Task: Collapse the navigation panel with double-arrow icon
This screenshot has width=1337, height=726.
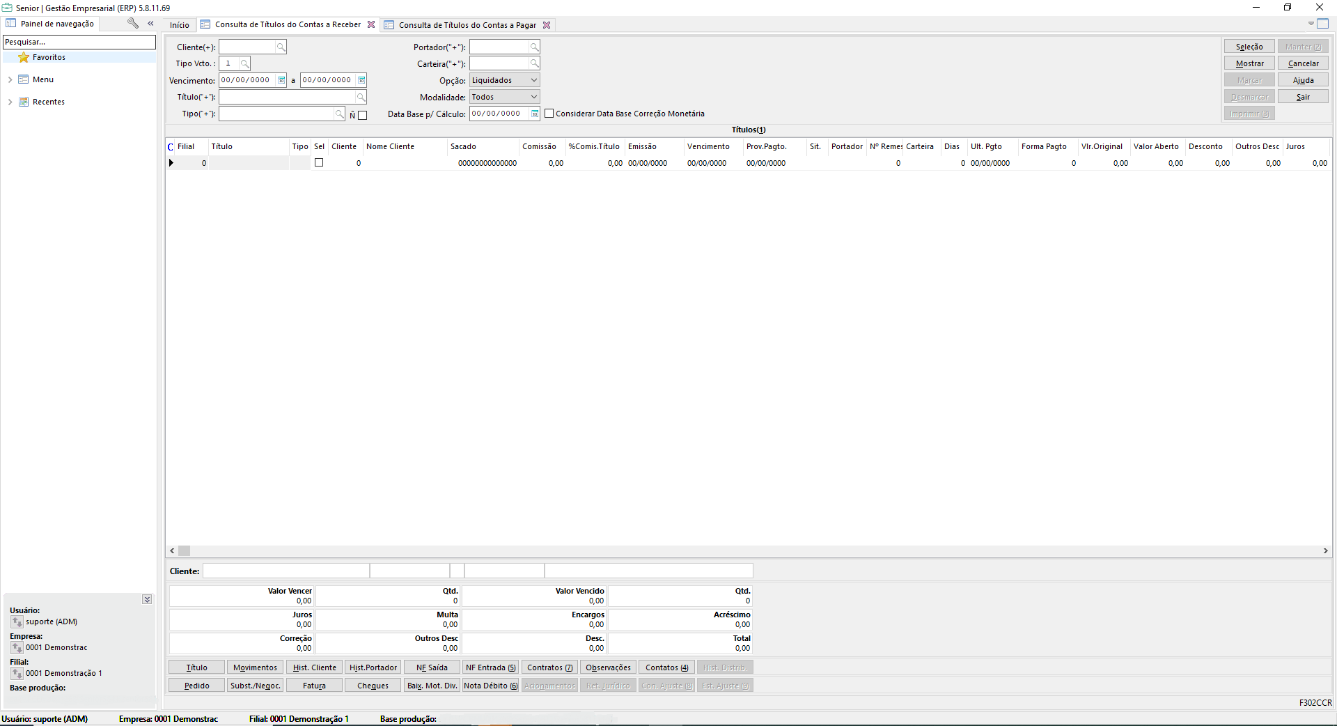Action: click(150, 24)
